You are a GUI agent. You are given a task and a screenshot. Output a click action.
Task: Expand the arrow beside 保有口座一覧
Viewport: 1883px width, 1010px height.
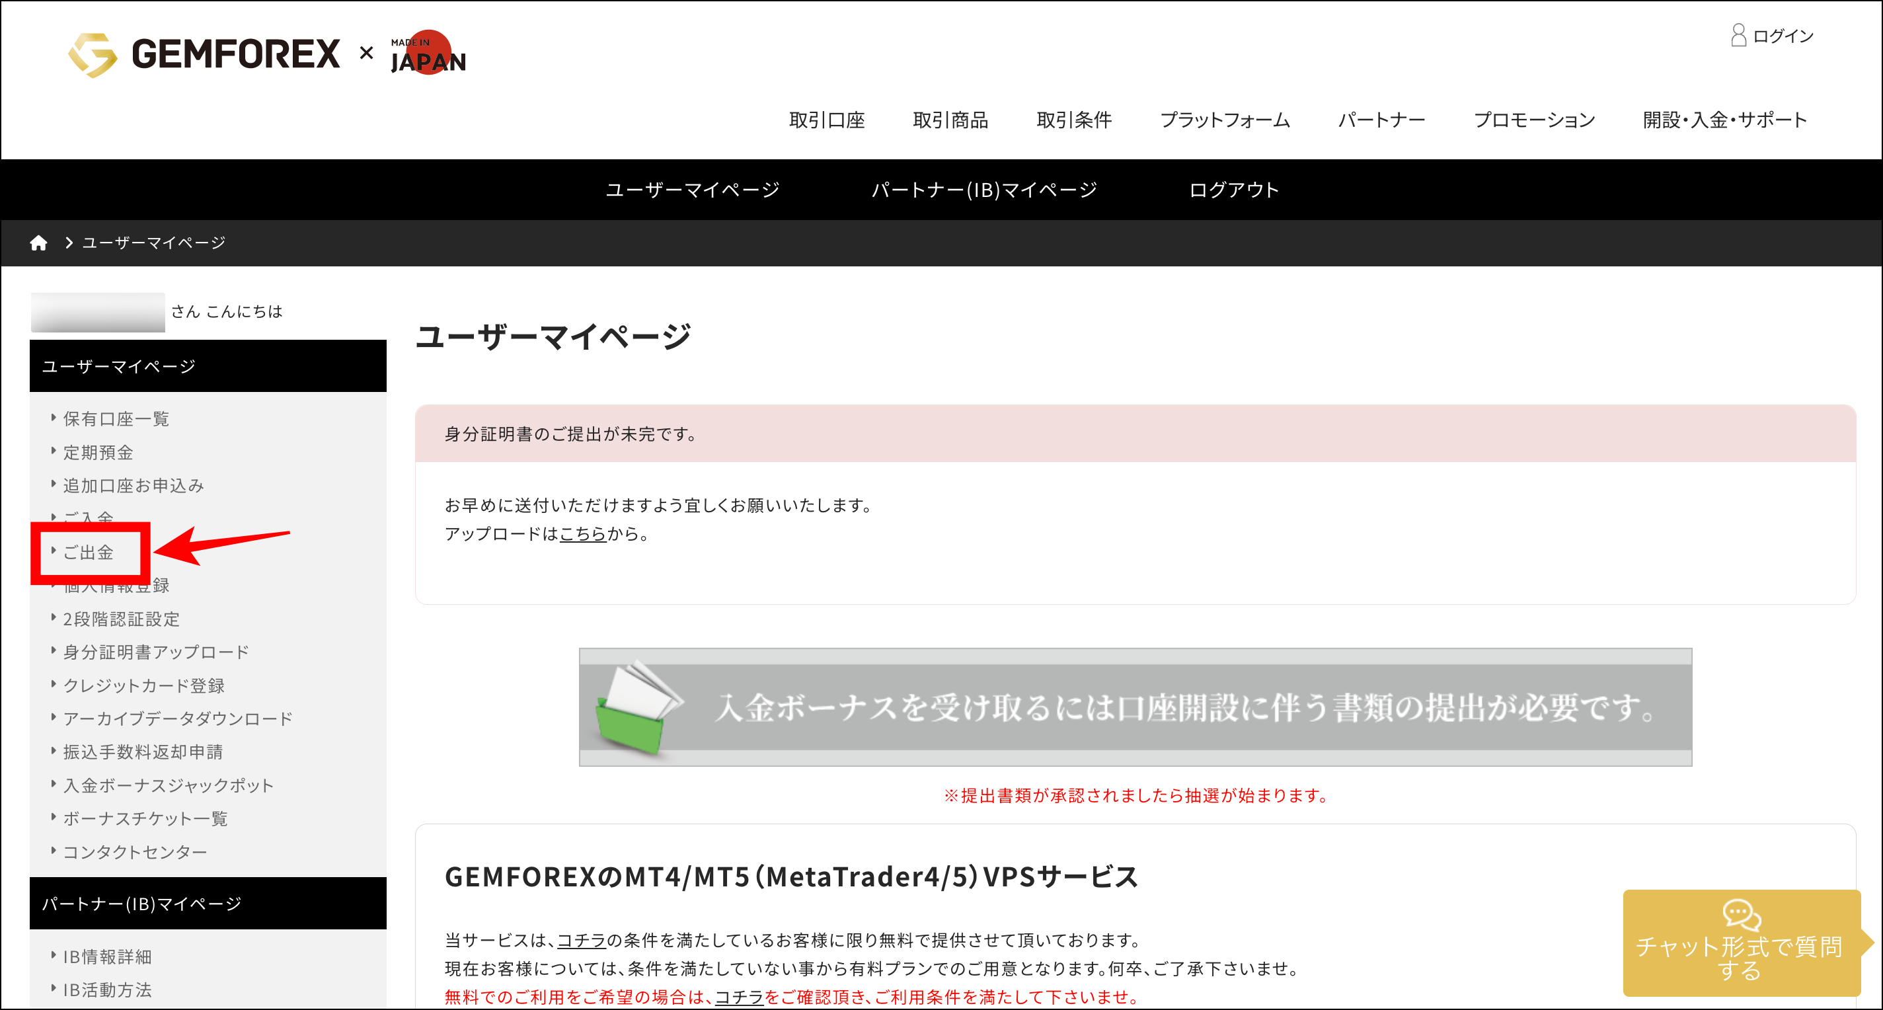click(53, 418)
